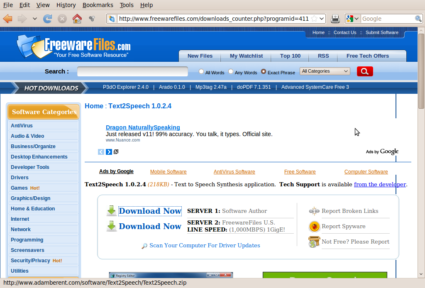Viewport: 425px width, 288px height.
Task: Click green download arrow icon for Server 2
Action: pyautogui.click(x=111, y=226)
